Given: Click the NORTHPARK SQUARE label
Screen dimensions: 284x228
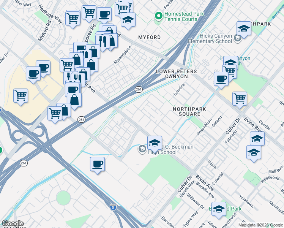Looking at the screenshot, I should click(189, 111).
